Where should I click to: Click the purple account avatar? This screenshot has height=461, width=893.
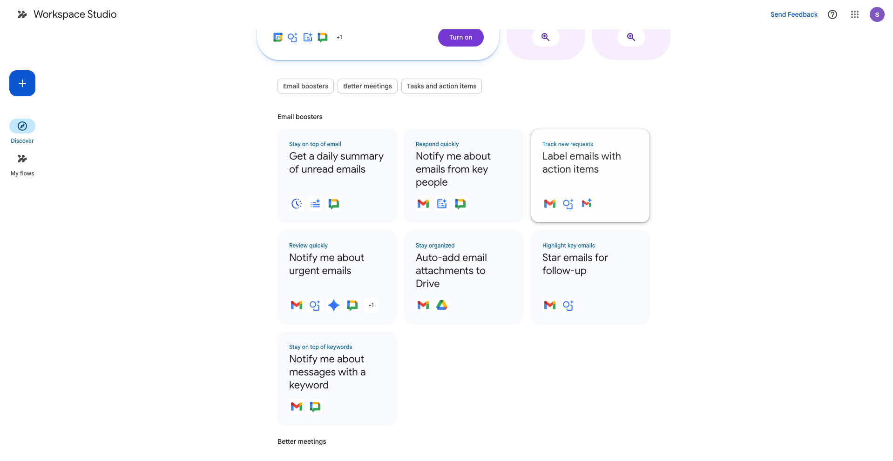coord(877,14)
